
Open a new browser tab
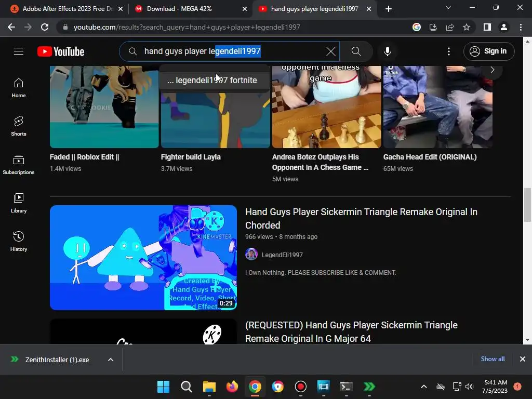click(389, 9)
